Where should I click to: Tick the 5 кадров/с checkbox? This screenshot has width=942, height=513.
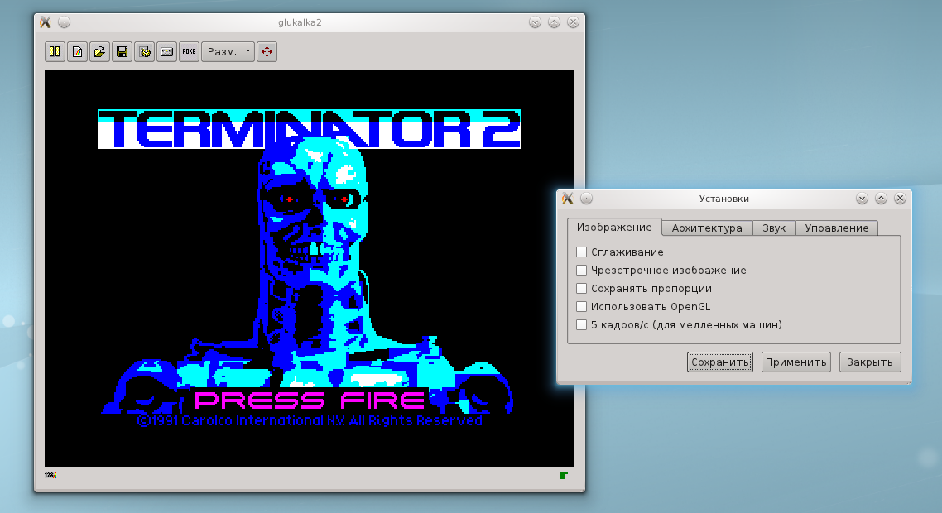click(x=582, y=325)
